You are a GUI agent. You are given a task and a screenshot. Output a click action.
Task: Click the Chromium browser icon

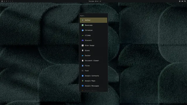click(x=83, y=30)
